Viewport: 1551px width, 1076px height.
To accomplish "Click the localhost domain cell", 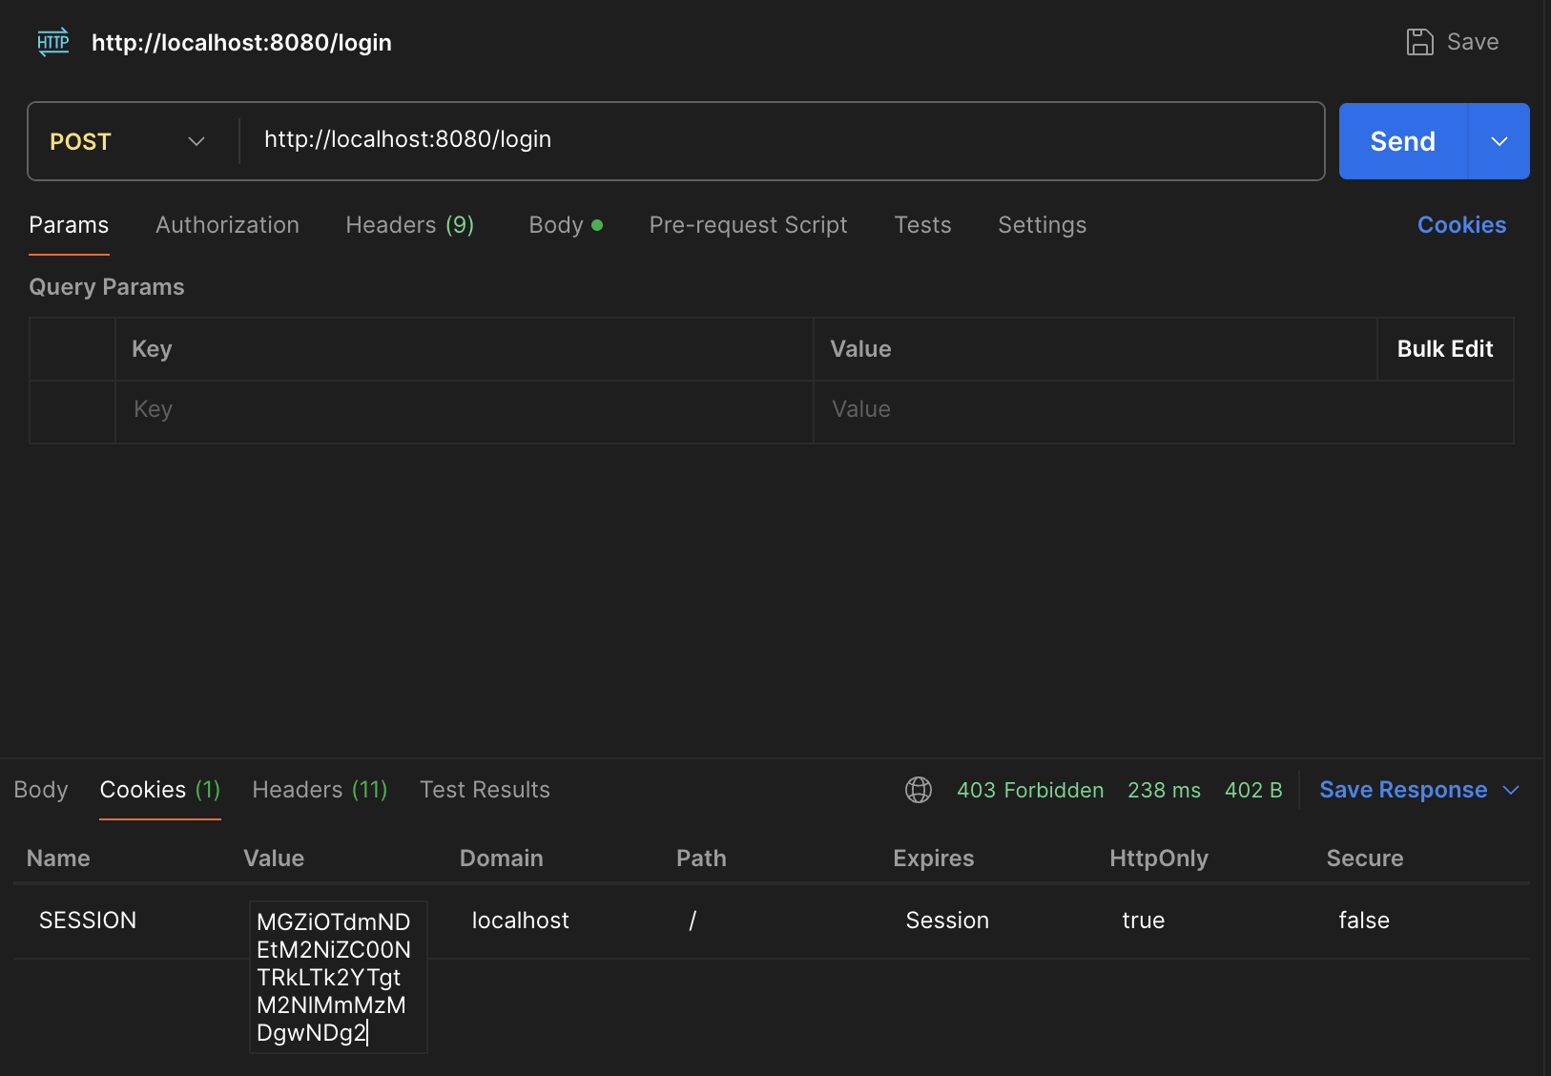I will pyautogui.click(x=520, y=921).
